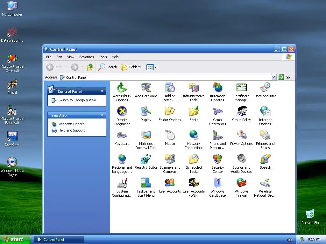
Task: Select the Dev-C++ desktop shortcut
Action: 12,139
